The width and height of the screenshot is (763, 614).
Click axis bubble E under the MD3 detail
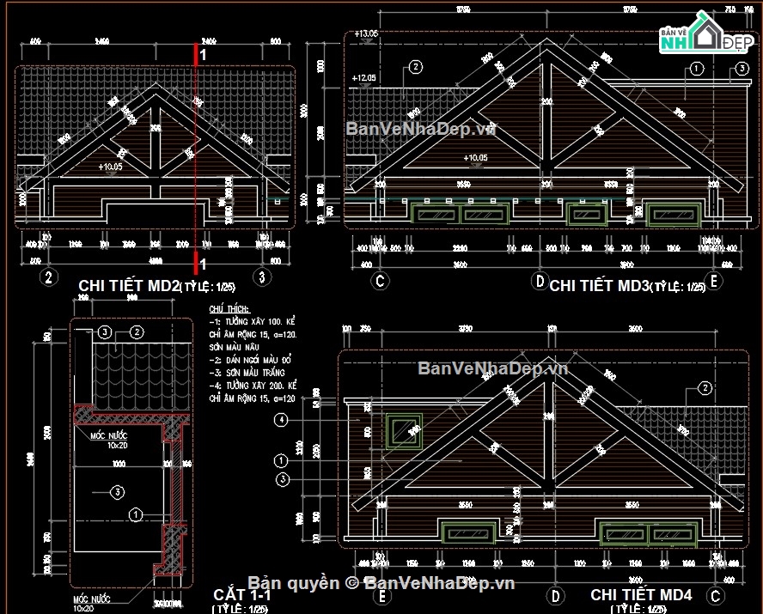(x=715, y=279)
